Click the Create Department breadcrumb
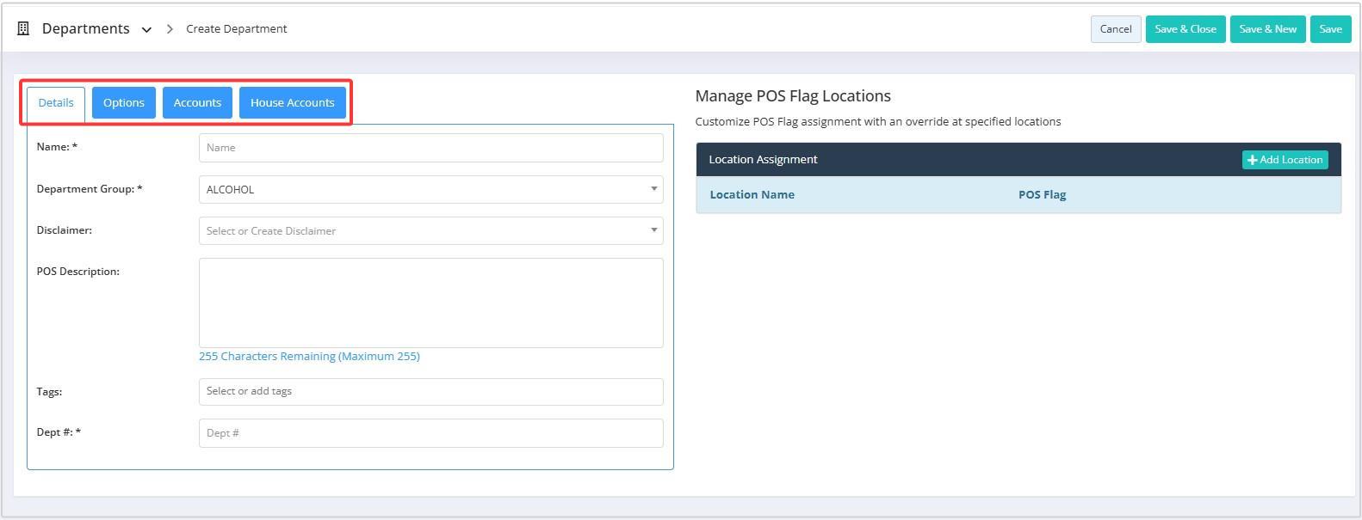This screenshot has width=1362, height=520. pyautogui.click(x=236, y=28)
